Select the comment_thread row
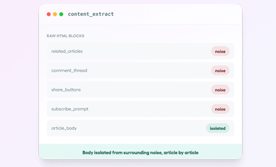Screen dimensions: 276x167 140,71
